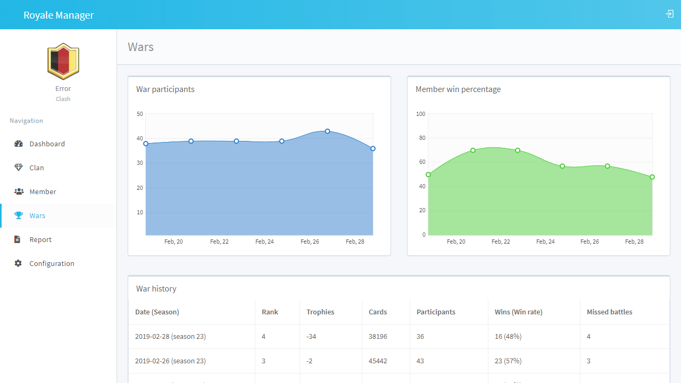Image resolution: width=681 pixels, height=383 pixels.
Task: Click the clan badge shield image
Action: [x=63, y=61]
